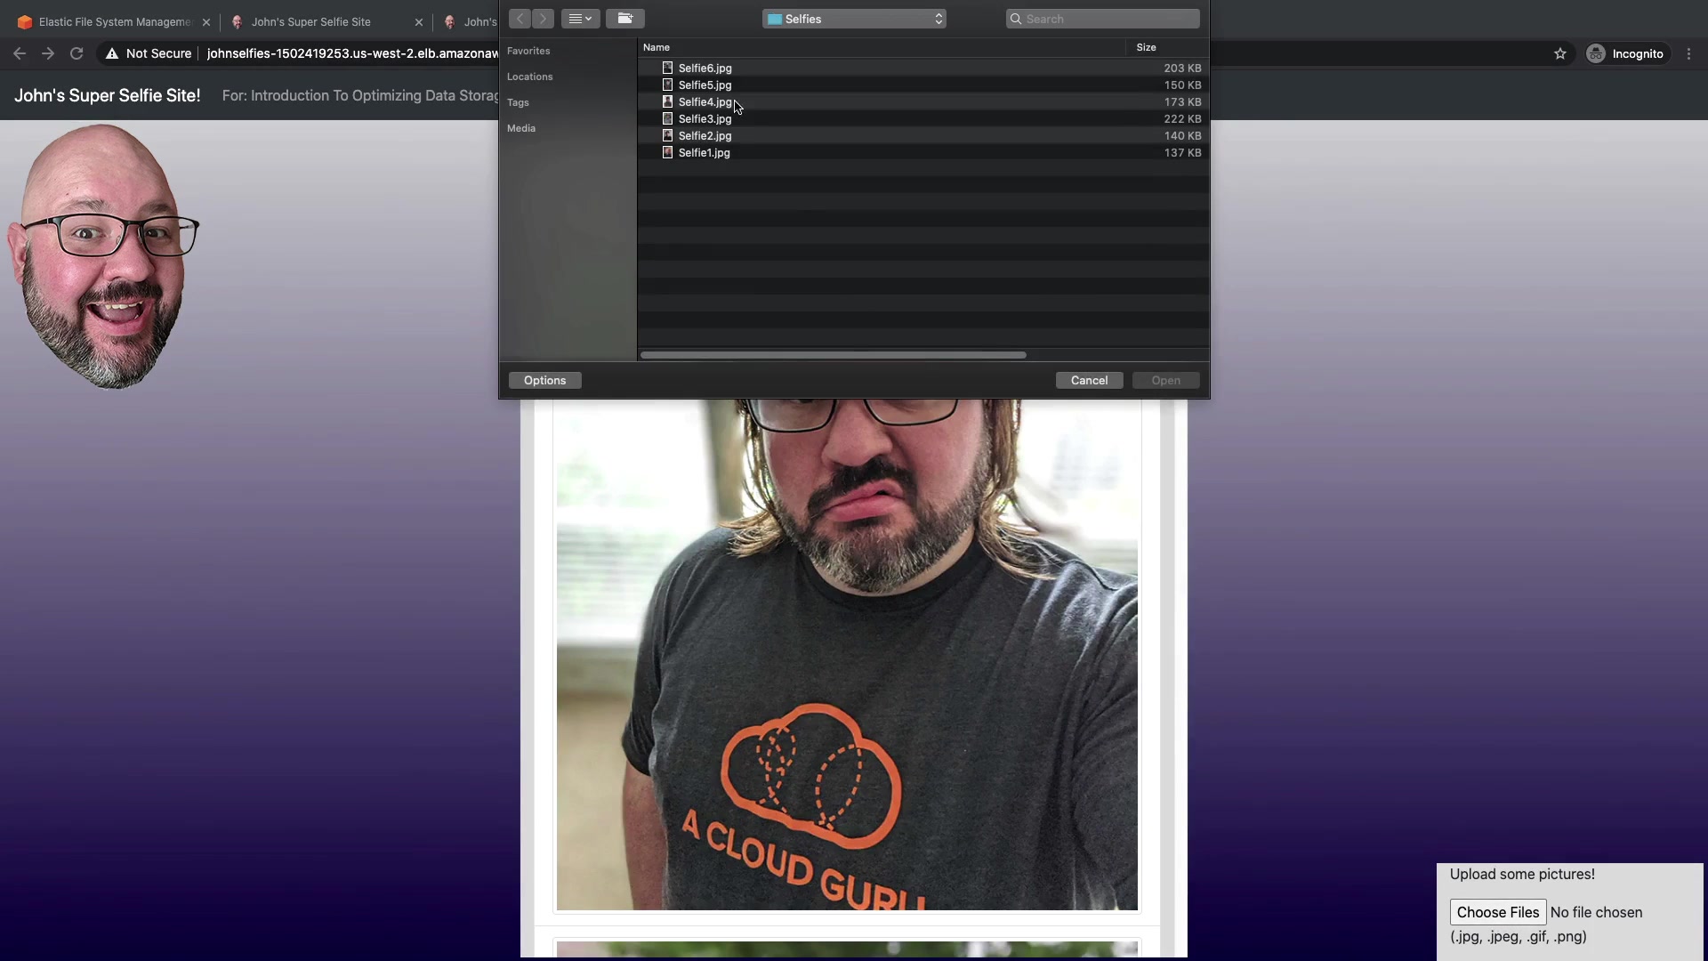
Task: Sort files by Size column header
Action: [1146, 47]
